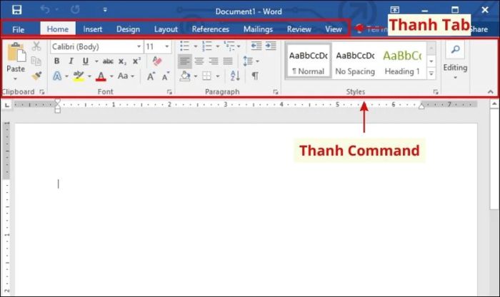Screen dimensions: 500x297
Task: Select Align Left paragraph alignment
Action: point(185,61)
